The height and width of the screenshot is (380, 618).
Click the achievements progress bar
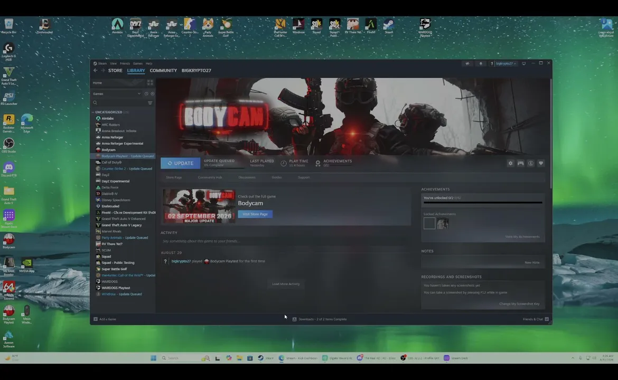click(483, 203)
